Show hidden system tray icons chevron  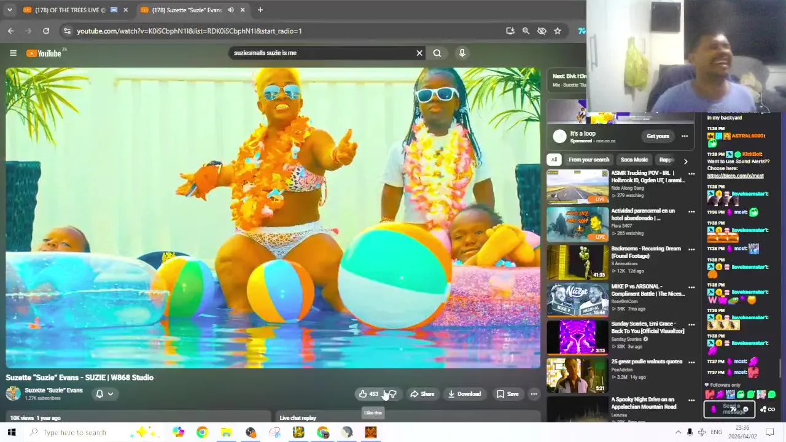point(678,433)
